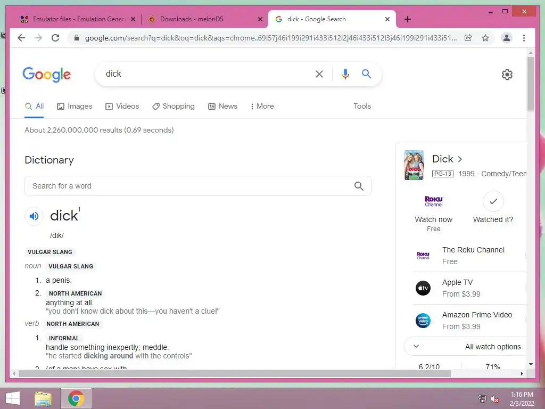Screen dimensions: 545x409
Task: Select the All search results tab
Action: coord(34,106)
